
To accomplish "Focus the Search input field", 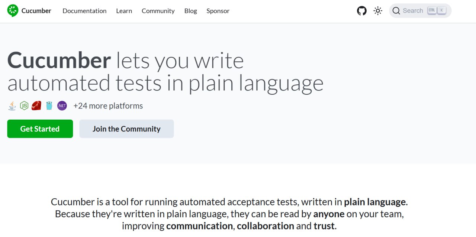I will click(x=420, y=11).
